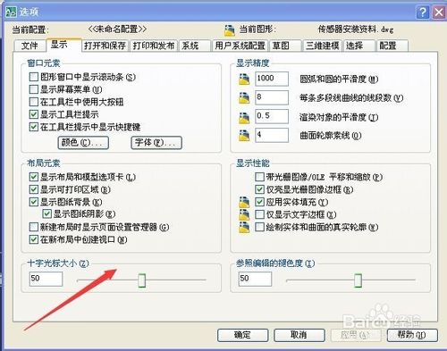
Task: Click the 字体(F)... button
Action: tap(156, 143)
